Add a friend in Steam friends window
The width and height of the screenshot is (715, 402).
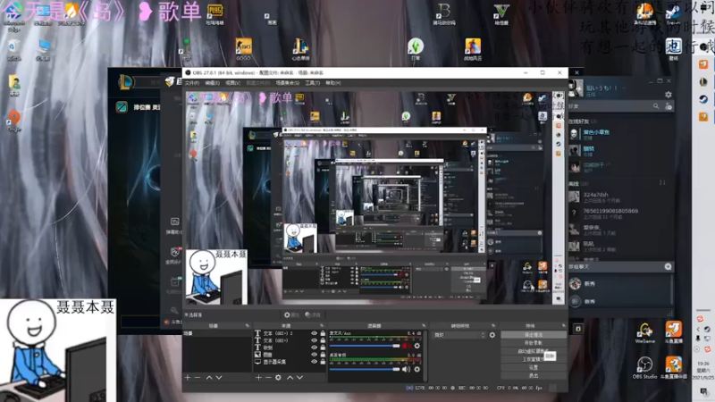(668, 106)
